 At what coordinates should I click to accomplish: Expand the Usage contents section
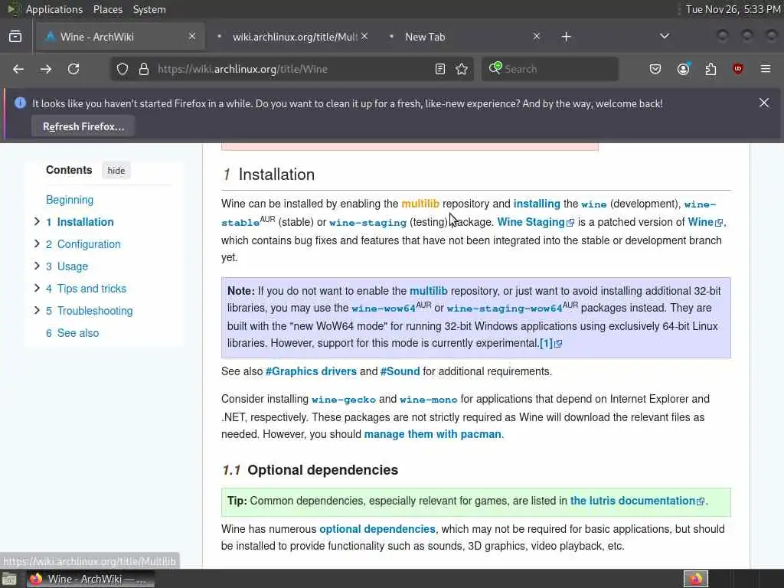37,266
